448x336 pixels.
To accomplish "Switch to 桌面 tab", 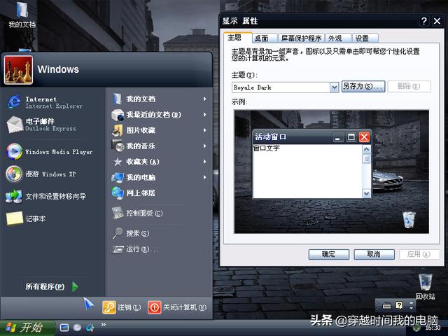I will (265, 38).
